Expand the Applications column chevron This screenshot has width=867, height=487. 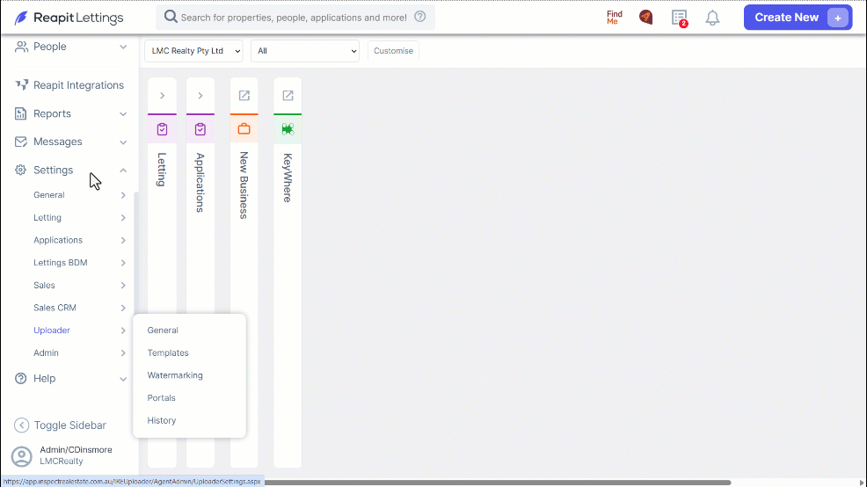pyautogui.click(x=200, y=96)
